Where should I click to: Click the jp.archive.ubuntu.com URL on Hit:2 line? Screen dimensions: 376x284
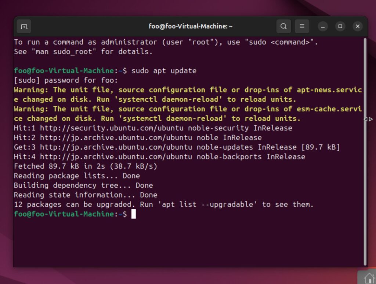116,138
